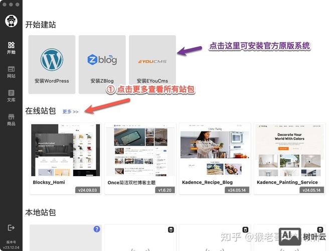Image resolution: width=330 pixels, height=251 pixels.
Task: Open the 网站 sidebar section
Action: click(x=11, y=72)
